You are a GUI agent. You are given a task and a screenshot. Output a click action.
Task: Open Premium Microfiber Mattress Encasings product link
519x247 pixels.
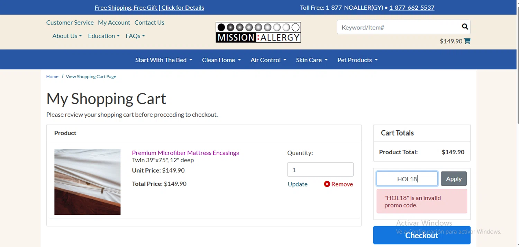185,153
